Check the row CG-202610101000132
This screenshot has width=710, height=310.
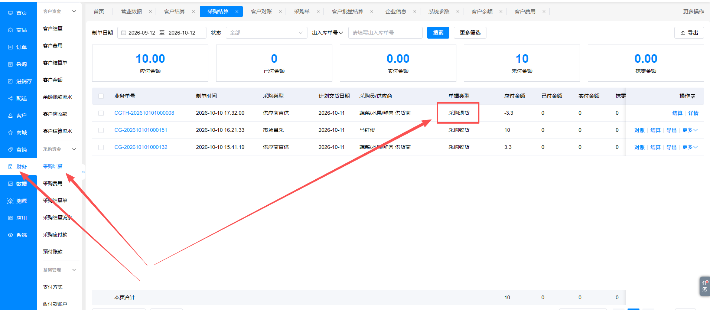click(x=101, y=147)
